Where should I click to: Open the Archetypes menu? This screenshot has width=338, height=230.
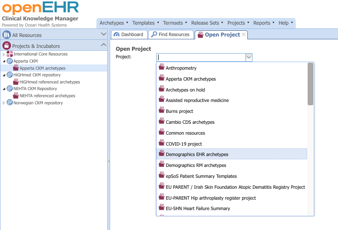point(114,23)
